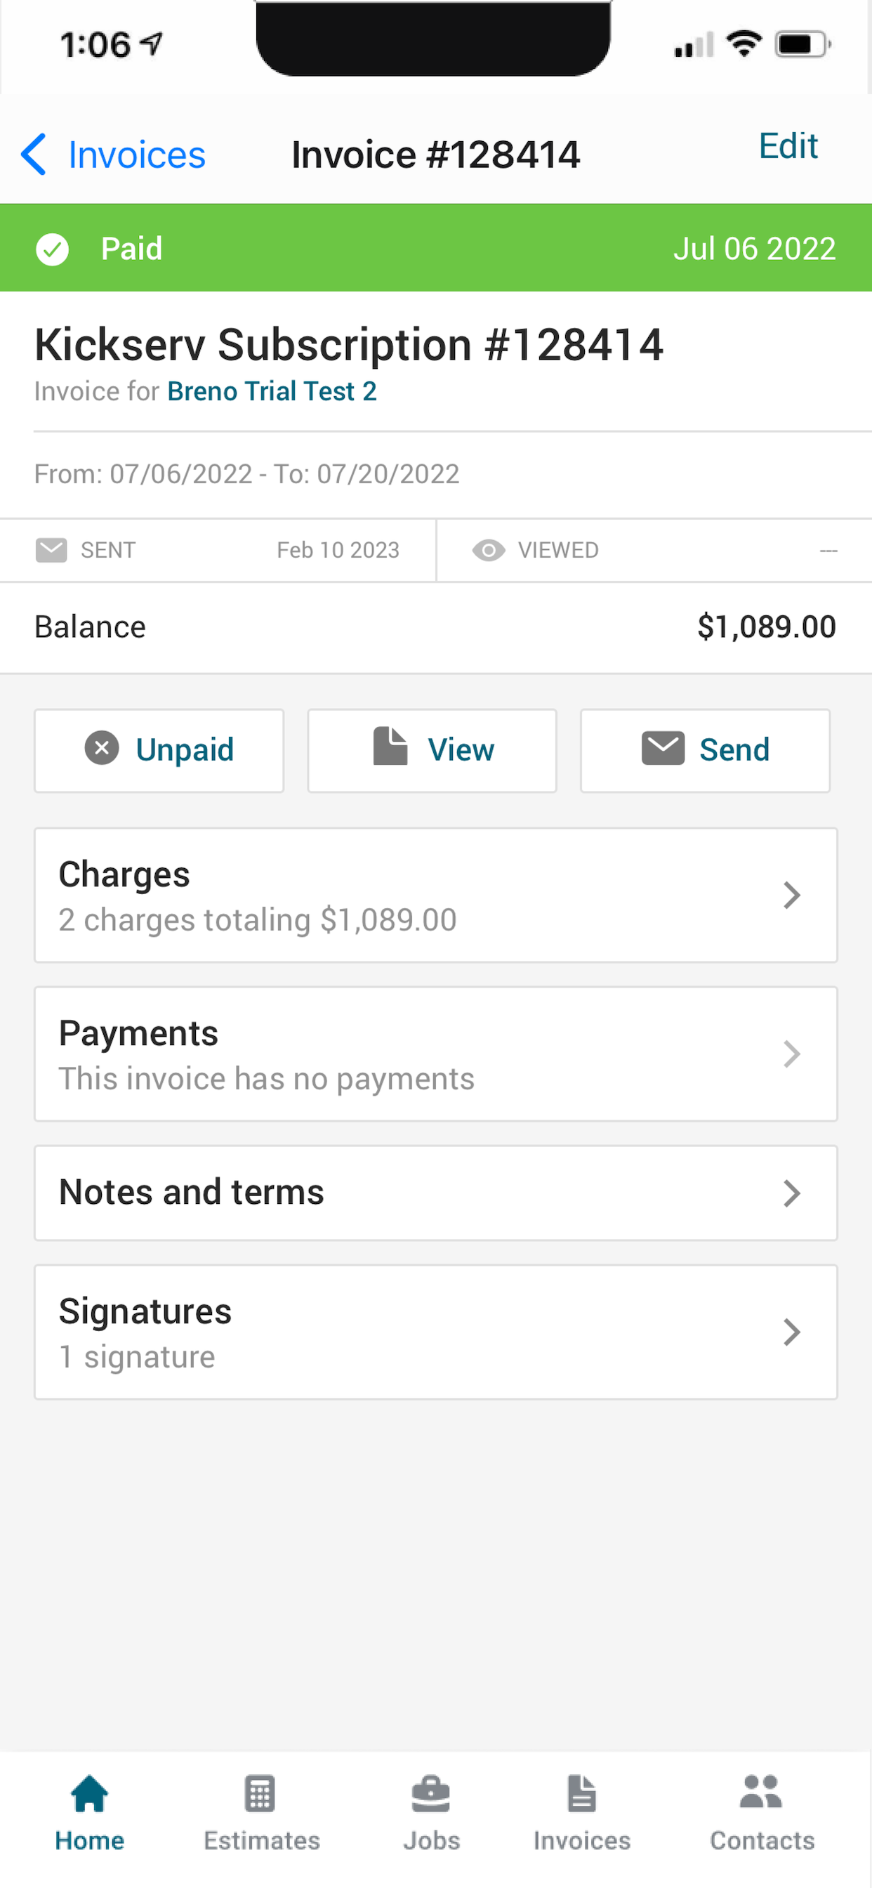Tap the back chevron icon beside Invoices
Screen dimensions: 872x1888
point(34,155)
